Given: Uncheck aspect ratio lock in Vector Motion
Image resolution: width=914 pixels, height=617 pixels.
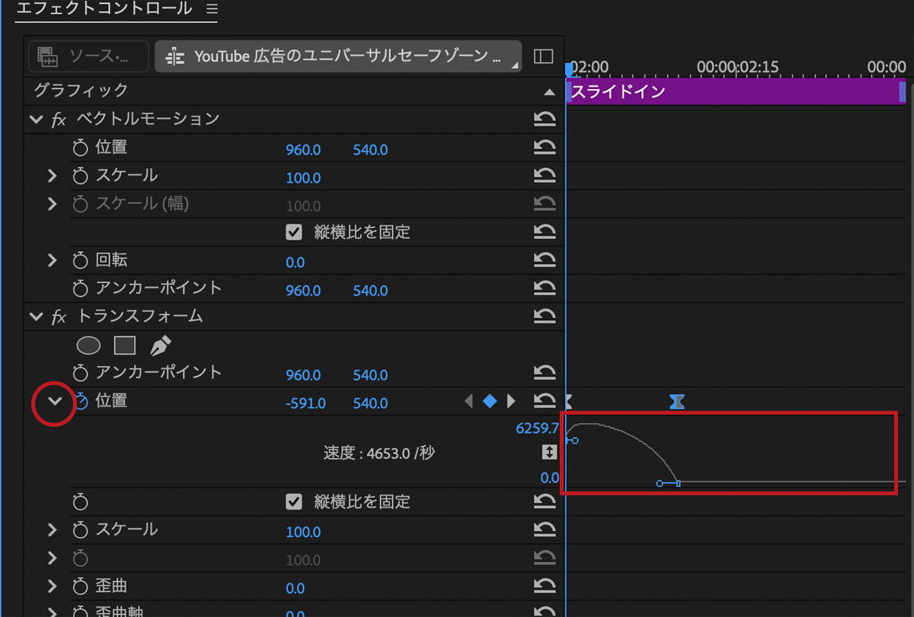Looking at the screenshot, I should pos(294,232).
